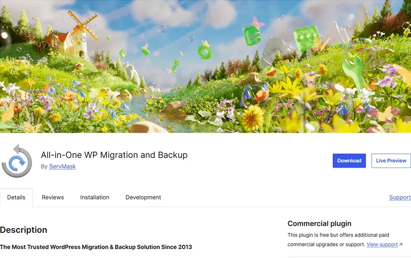Click the Commercial plugin heading

319,224
